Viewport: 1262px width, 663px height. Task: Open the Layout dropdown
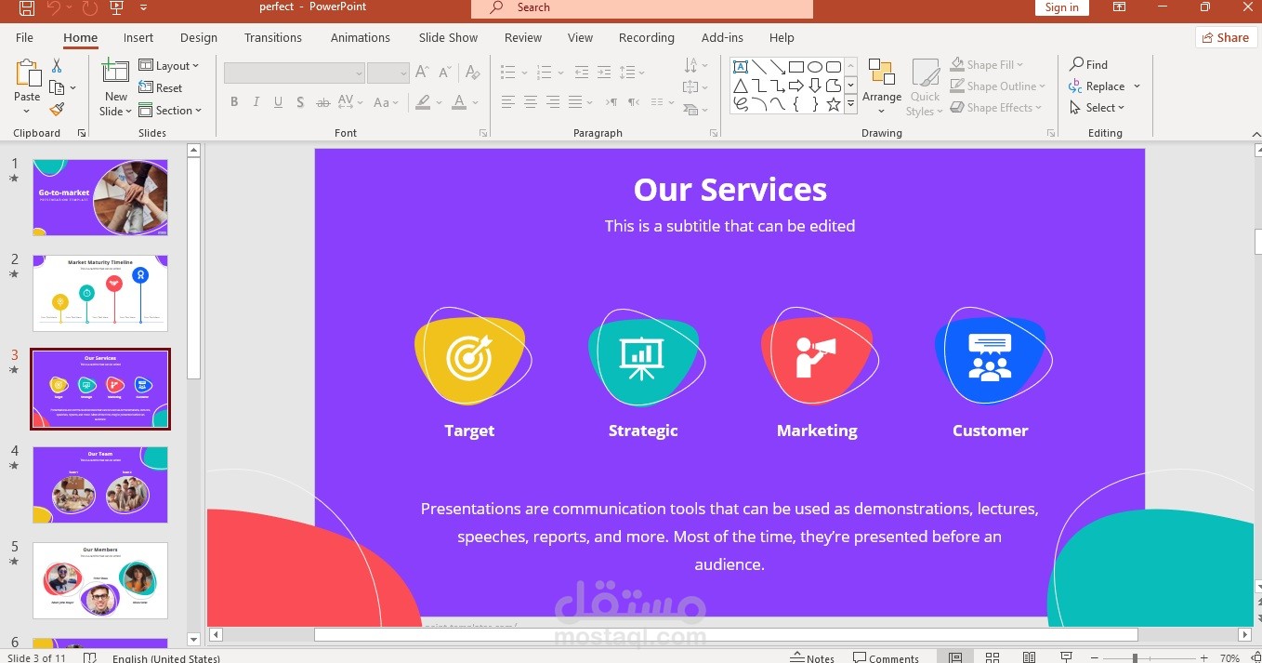click(169, 66)
